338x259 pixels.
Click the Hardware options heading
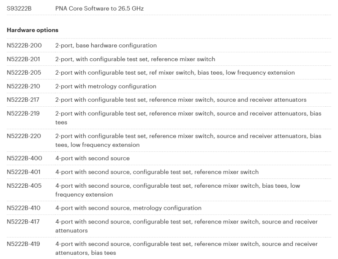pos(33,30)
